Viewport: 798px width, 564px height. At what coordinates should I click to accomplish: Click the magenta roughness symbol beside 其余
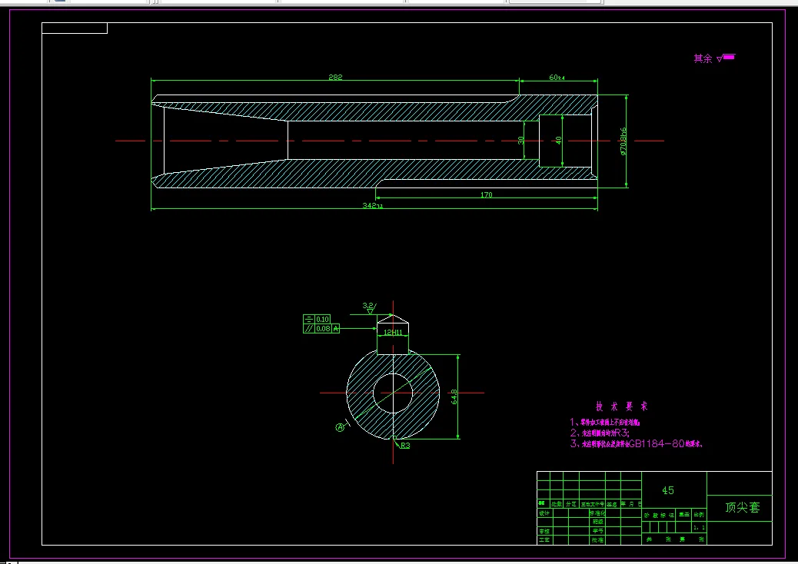pos(726,58)
